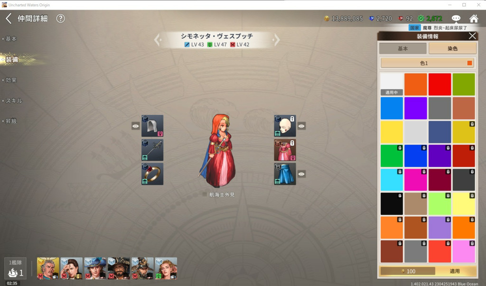The width and height of the screenshot is (486, 286).
Task: Go back using the arrow beside 仲間詳細
Action: click(x=9, y=19)
